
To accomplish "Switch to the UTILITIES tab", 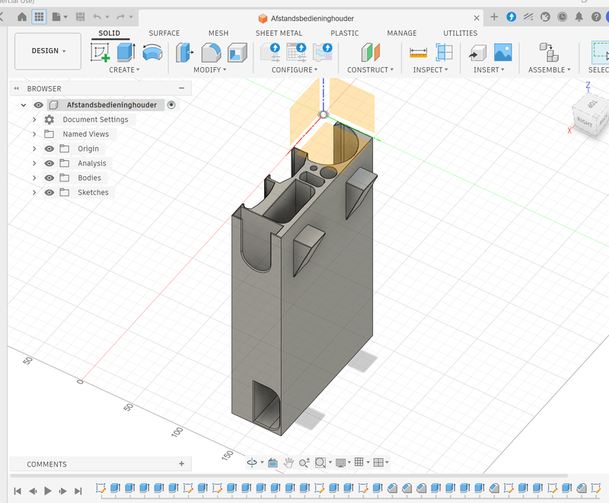I will tap(461, 34).
